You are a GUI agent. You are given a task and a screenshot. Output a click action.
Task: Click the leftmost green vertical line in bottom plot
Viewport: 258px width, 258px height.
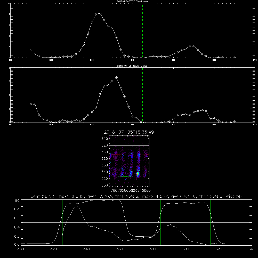tap(62, 222)
